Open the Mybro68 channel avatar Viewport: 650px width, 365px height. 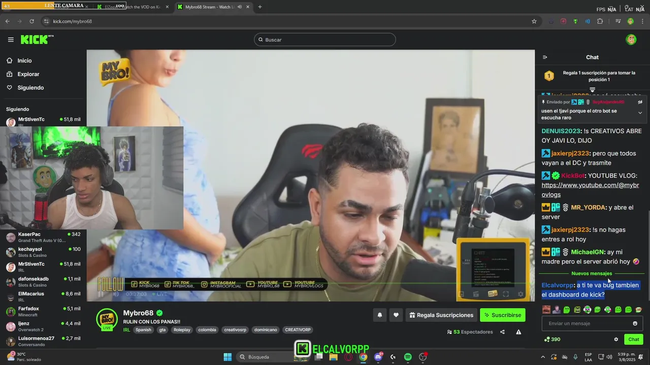tap(107, 319)
